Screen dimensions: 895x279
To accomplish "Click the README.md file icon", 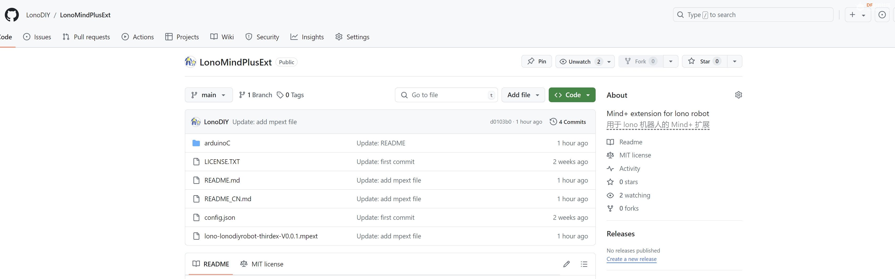I will coord(196,180).
